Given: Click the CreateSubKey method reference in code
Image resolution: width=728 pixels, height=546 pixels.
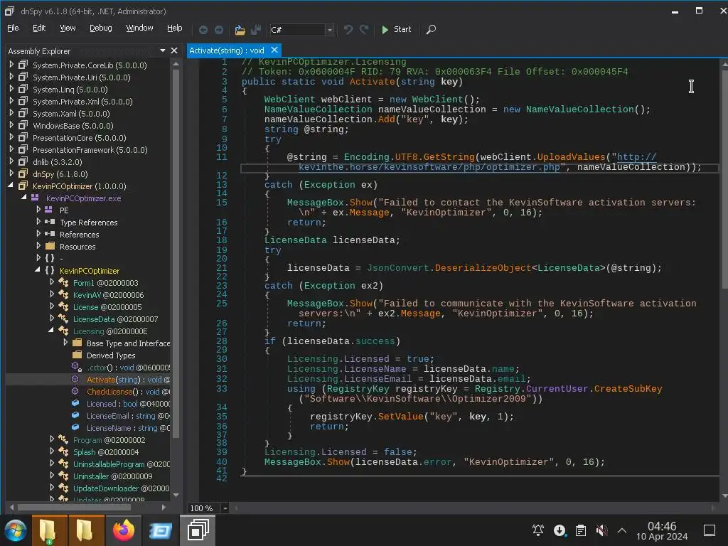Looking at the screenshot, I should pyautogui.click(x=628, y=389).
